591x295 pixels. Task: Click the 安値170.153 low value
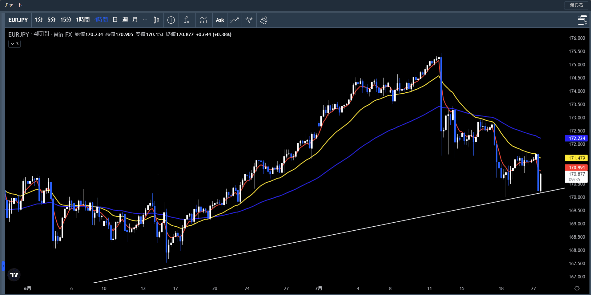tap(149, 34)
